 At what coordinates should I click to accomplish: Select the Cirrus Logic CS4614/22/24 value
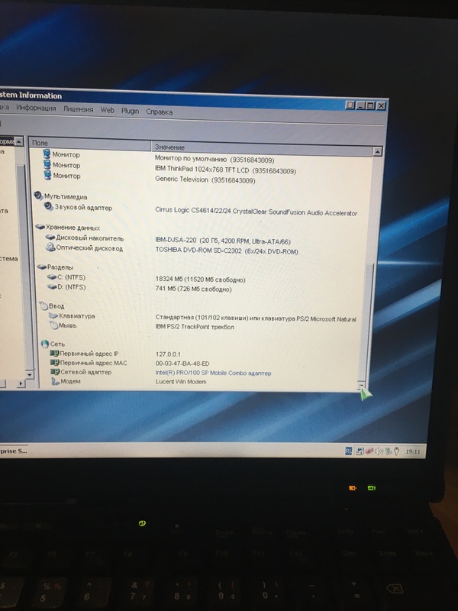click(256, 212)
